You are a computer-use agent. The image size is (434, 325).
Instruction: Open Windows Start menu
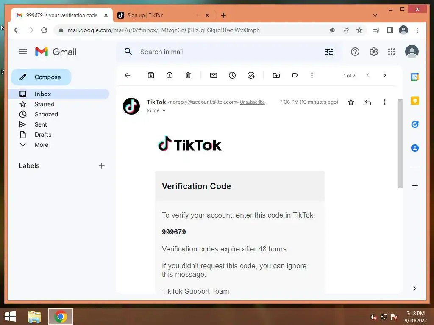[x=10, y=317]
